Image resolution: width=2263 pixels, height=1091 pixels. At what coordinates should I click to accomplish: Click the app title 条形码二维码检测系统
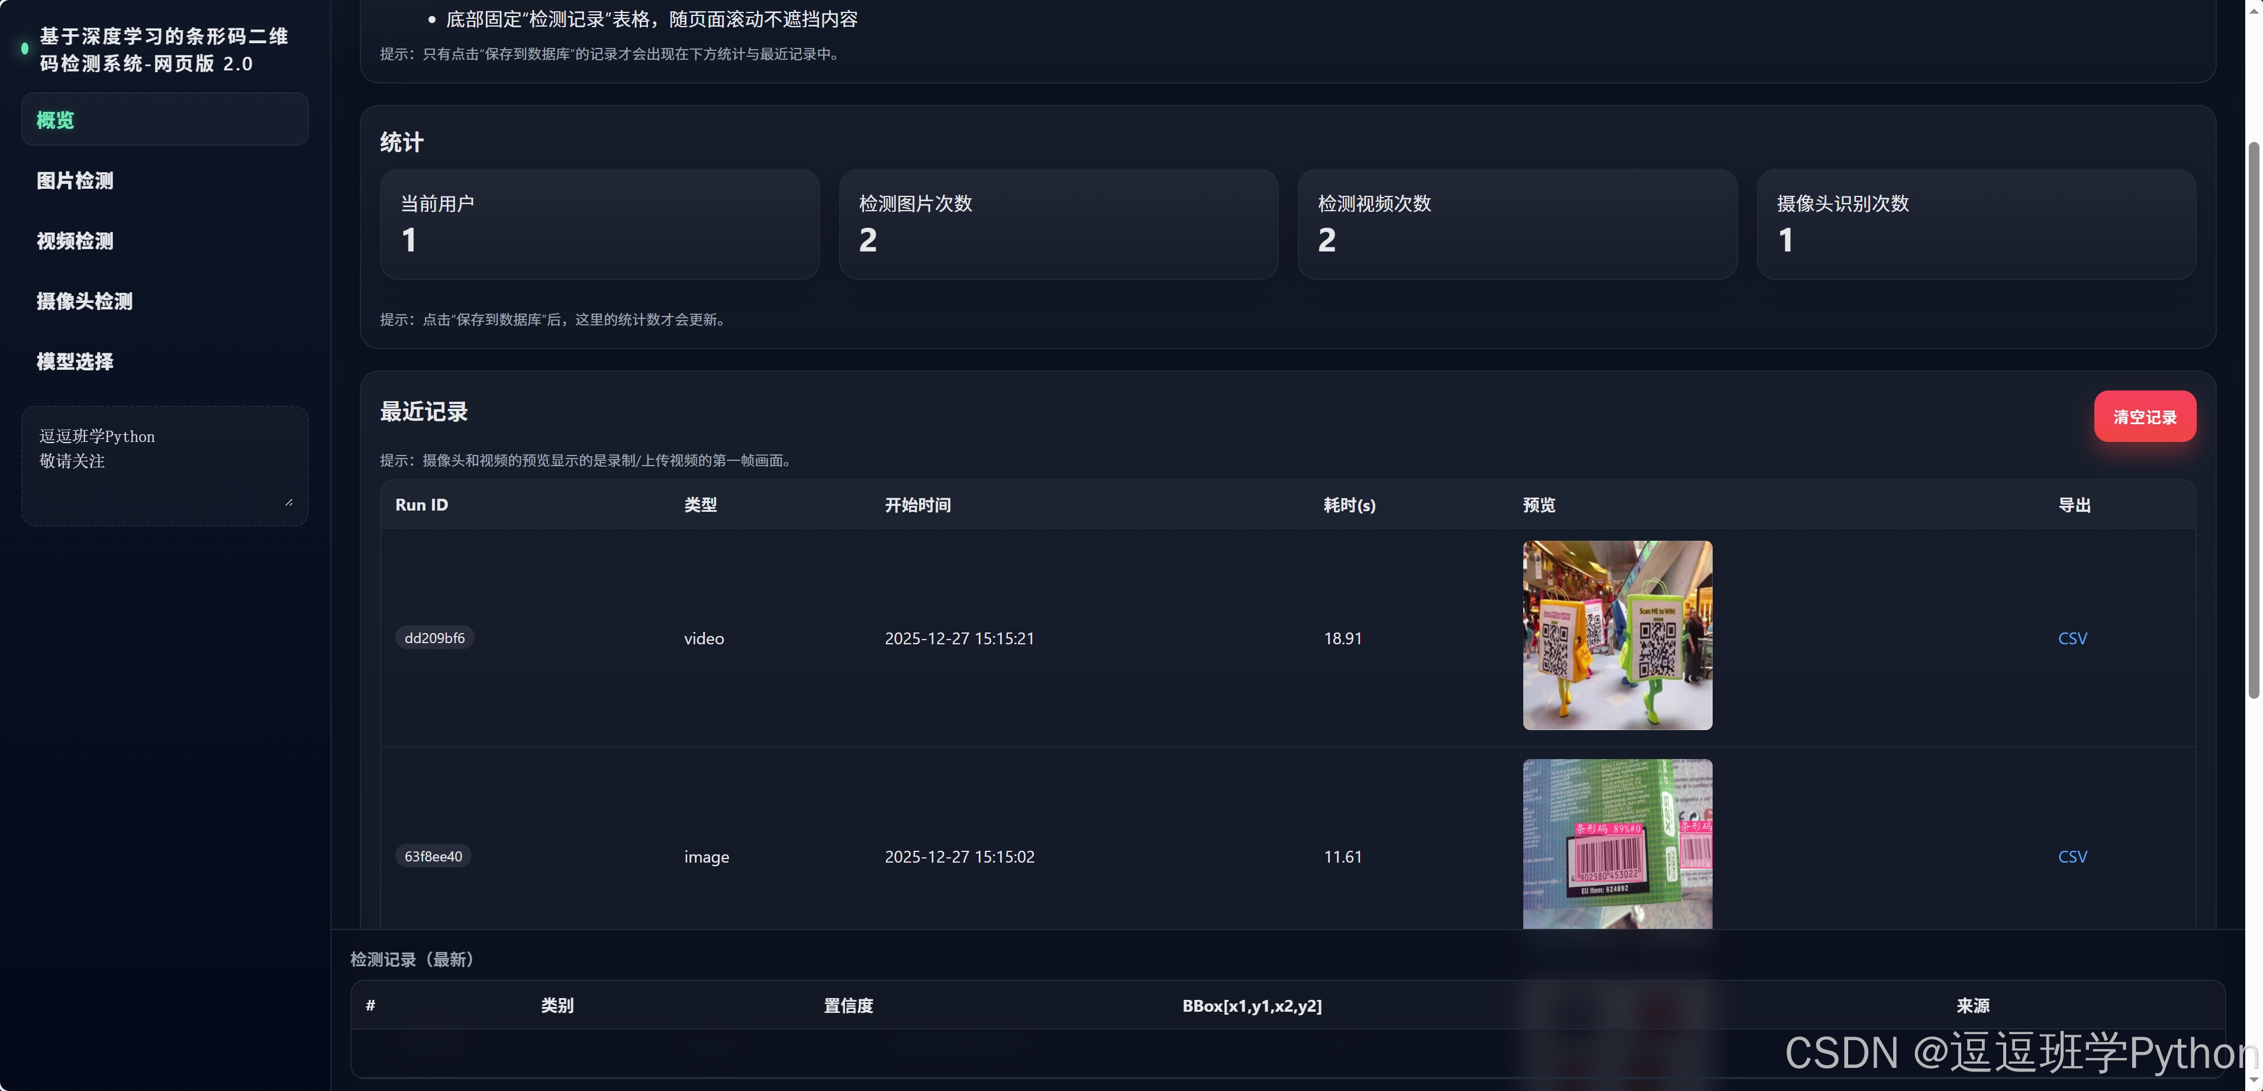[x=163, y=49]
